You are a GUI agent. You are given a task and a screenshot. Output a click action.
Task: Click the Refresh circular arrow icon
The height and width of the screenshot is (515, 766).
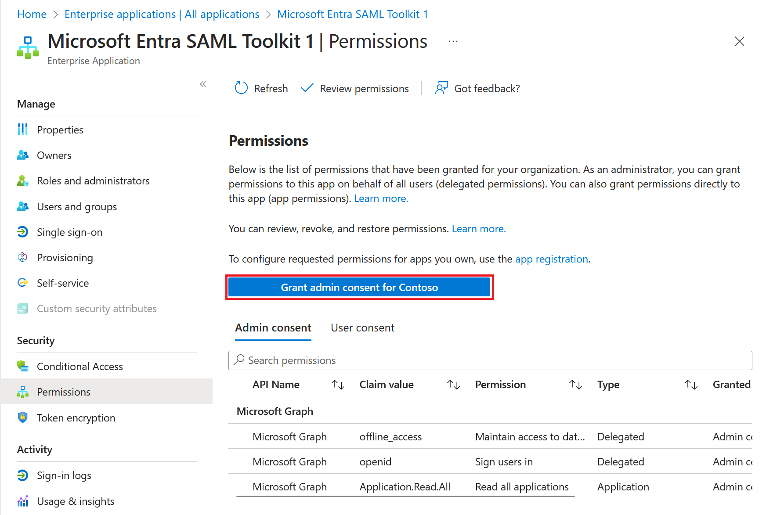pyautogui.click(x=241, y=88)
